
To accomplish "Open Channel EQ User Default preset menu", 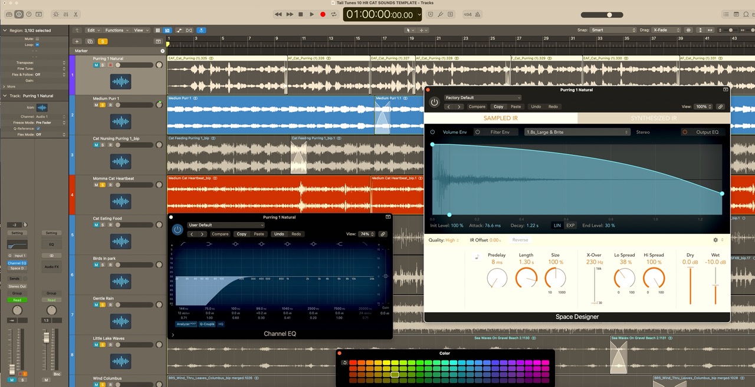I will pos(226,225).
